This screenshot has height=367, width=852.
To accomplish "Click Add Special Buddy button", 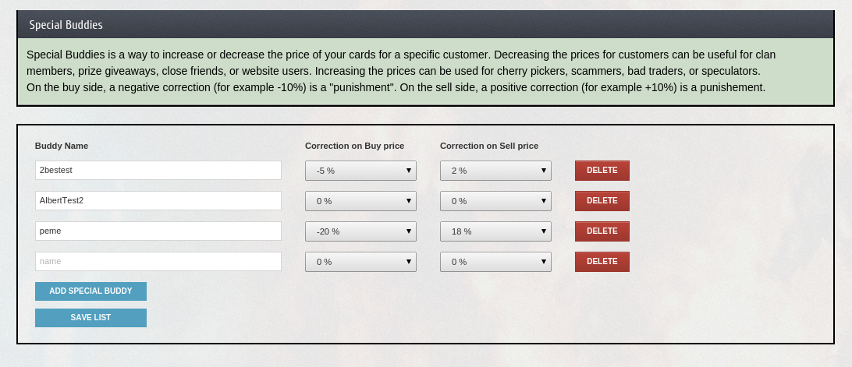I will (x=91, y=291).
